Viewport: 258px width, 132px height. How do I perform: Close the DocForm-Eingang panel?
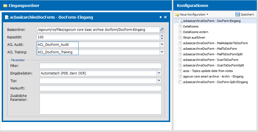[x=165, y=17]
